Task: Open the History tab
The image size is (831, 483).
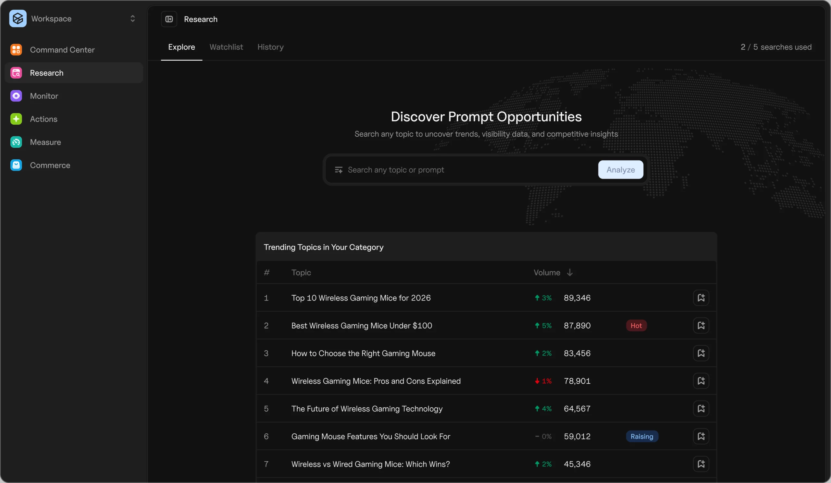Action: pyautogui.click(x=270, y=47)
